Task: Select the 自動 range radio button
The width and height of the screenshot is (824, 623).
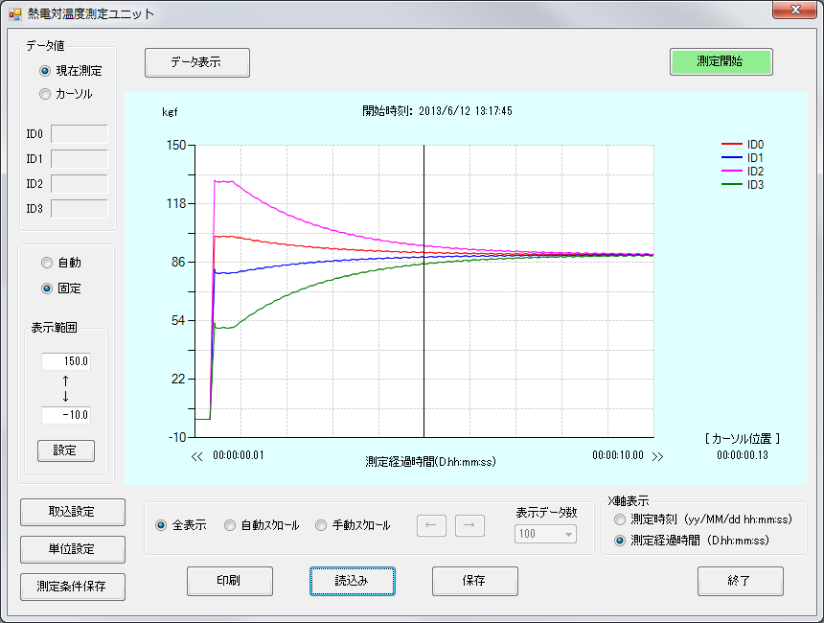Action: coord(47,263)
